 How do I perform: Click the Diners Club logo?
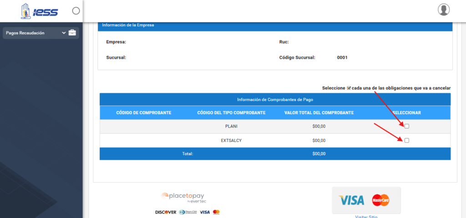188,212
